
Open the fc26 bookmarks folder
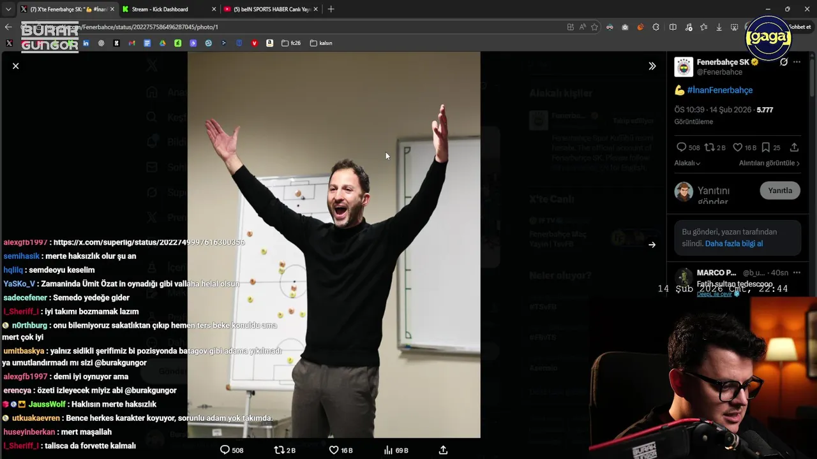(290, 43)
